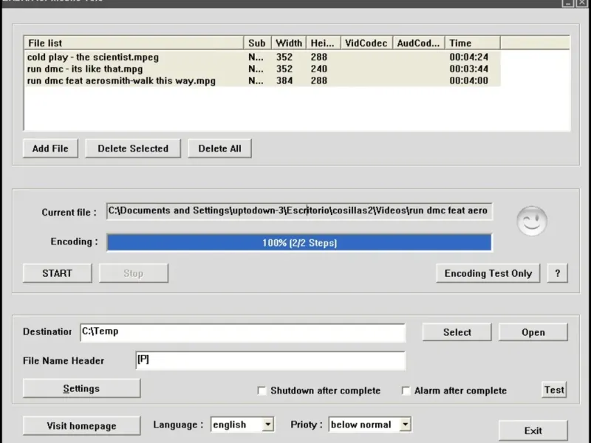591x443 pixels.
Task: Enable Shutdown after complete checkbox
Action: [x=262, y=391]
